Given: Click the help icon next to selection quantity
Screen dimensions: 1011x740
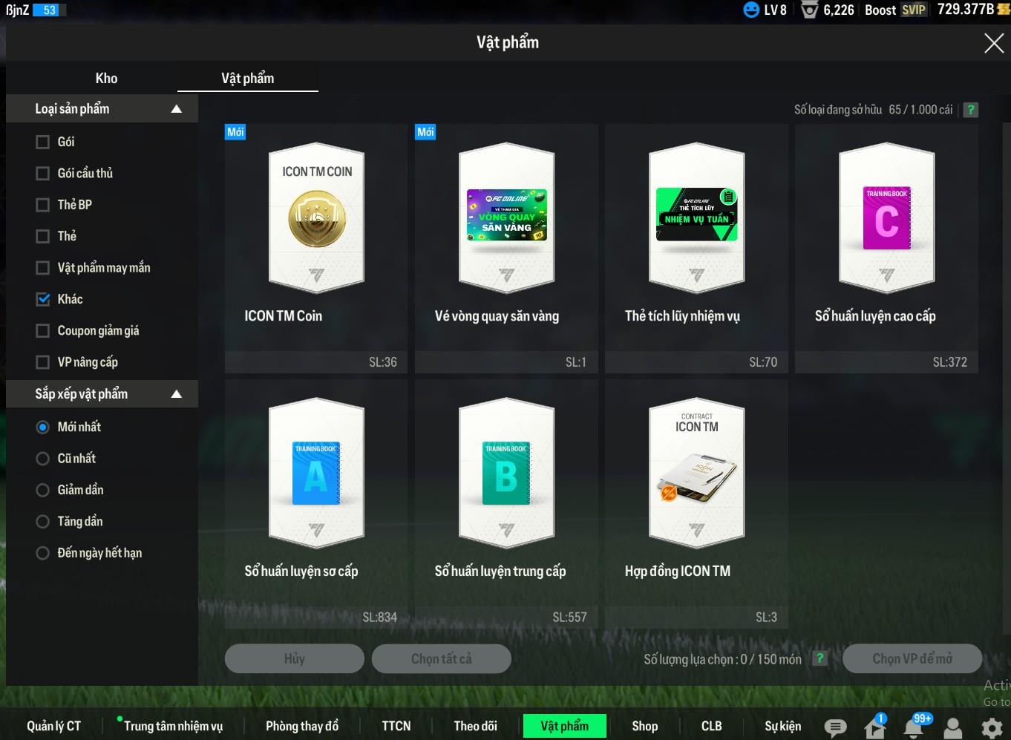Looking at the screenshot, I should pyautogui.click(x=819, y=658).
